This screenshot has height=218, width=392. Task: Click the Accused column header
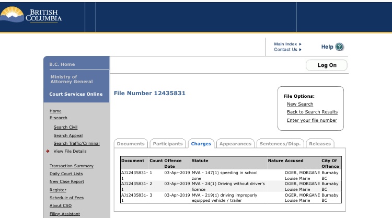[294, 160]
